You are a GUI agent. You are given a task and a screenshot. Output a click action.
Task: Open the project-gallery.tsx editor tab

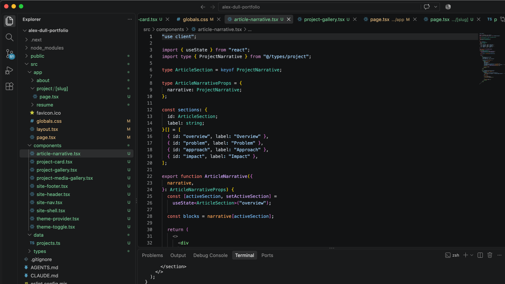coord(324,19)
